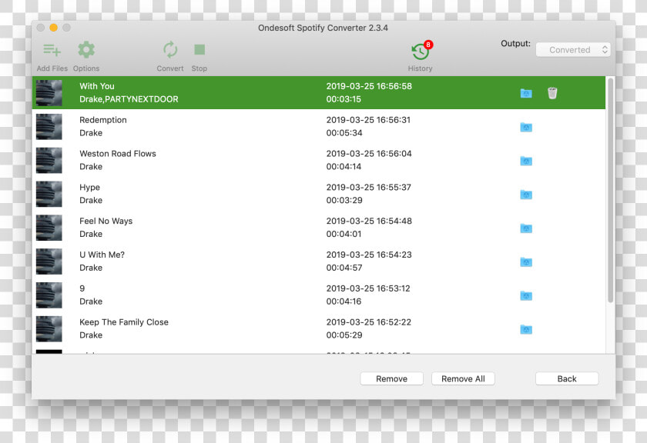The width and height of the screenshot is (647, 443).
Task: Select the song titled 9
Action: tap(82, 288)
